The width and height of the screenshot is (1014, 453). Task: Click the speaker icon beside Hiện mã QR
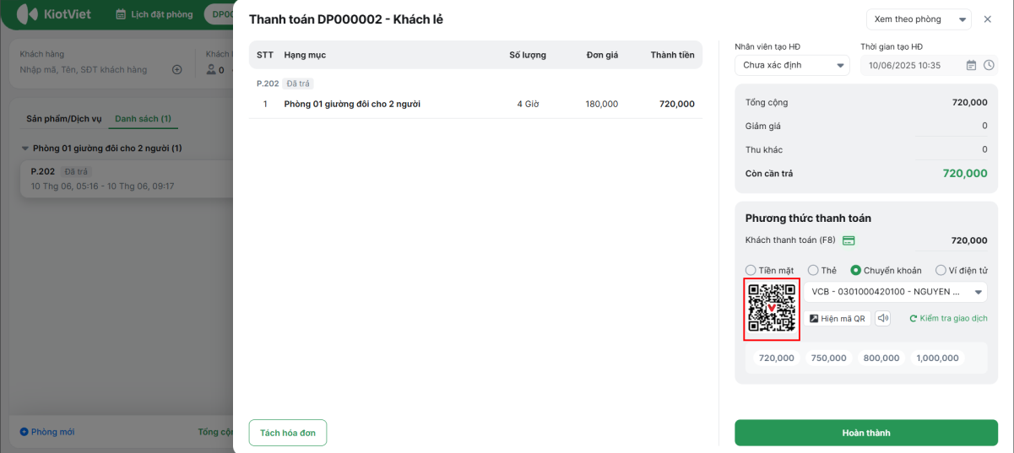(x=883, y=318)
